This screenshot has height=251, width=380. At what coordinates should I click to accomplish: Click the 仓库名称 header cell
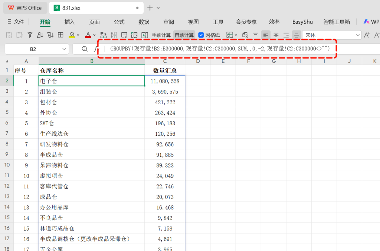click(92, 70)
